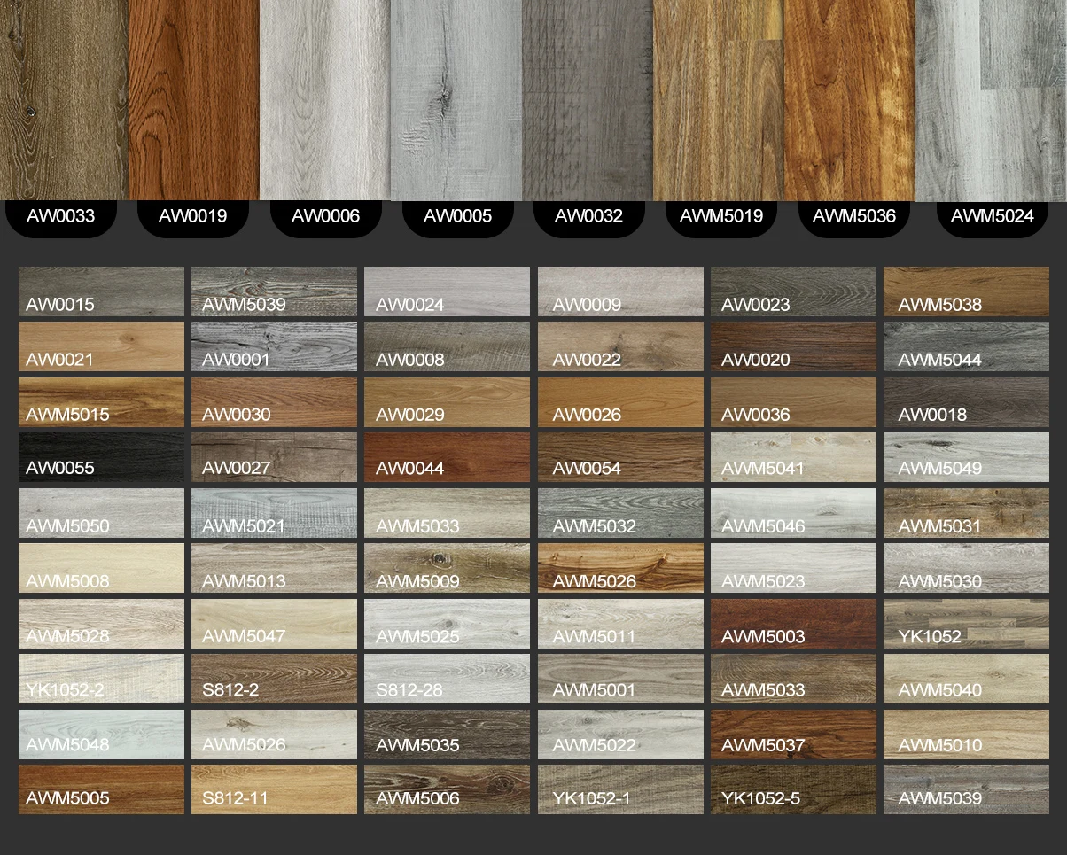Choose the S812-11 tan swatch
Image resolution: width=1067 pixels, height=855 pixels.
tap(274, 789)
